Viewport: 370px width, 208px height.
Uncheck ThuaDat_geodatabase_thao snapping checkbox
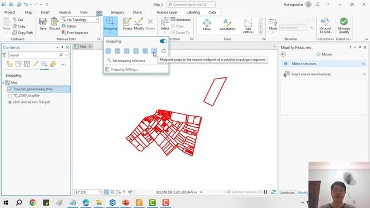[10, 89]
